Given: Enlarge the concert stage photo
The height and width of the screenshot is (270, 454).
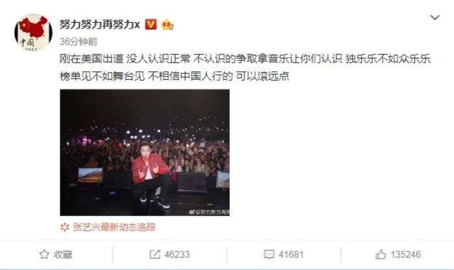Looking at the screenshot, I should coord(145,153).
